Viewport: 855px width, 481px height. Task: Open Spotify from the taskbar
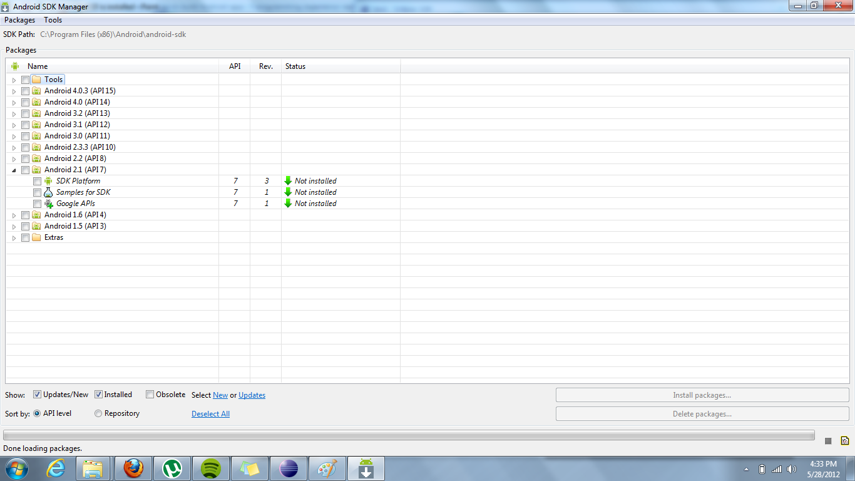[x=211, y=468]
